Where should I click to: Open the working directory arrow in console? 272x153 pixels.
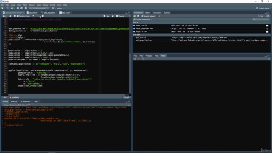coord(29,105)
